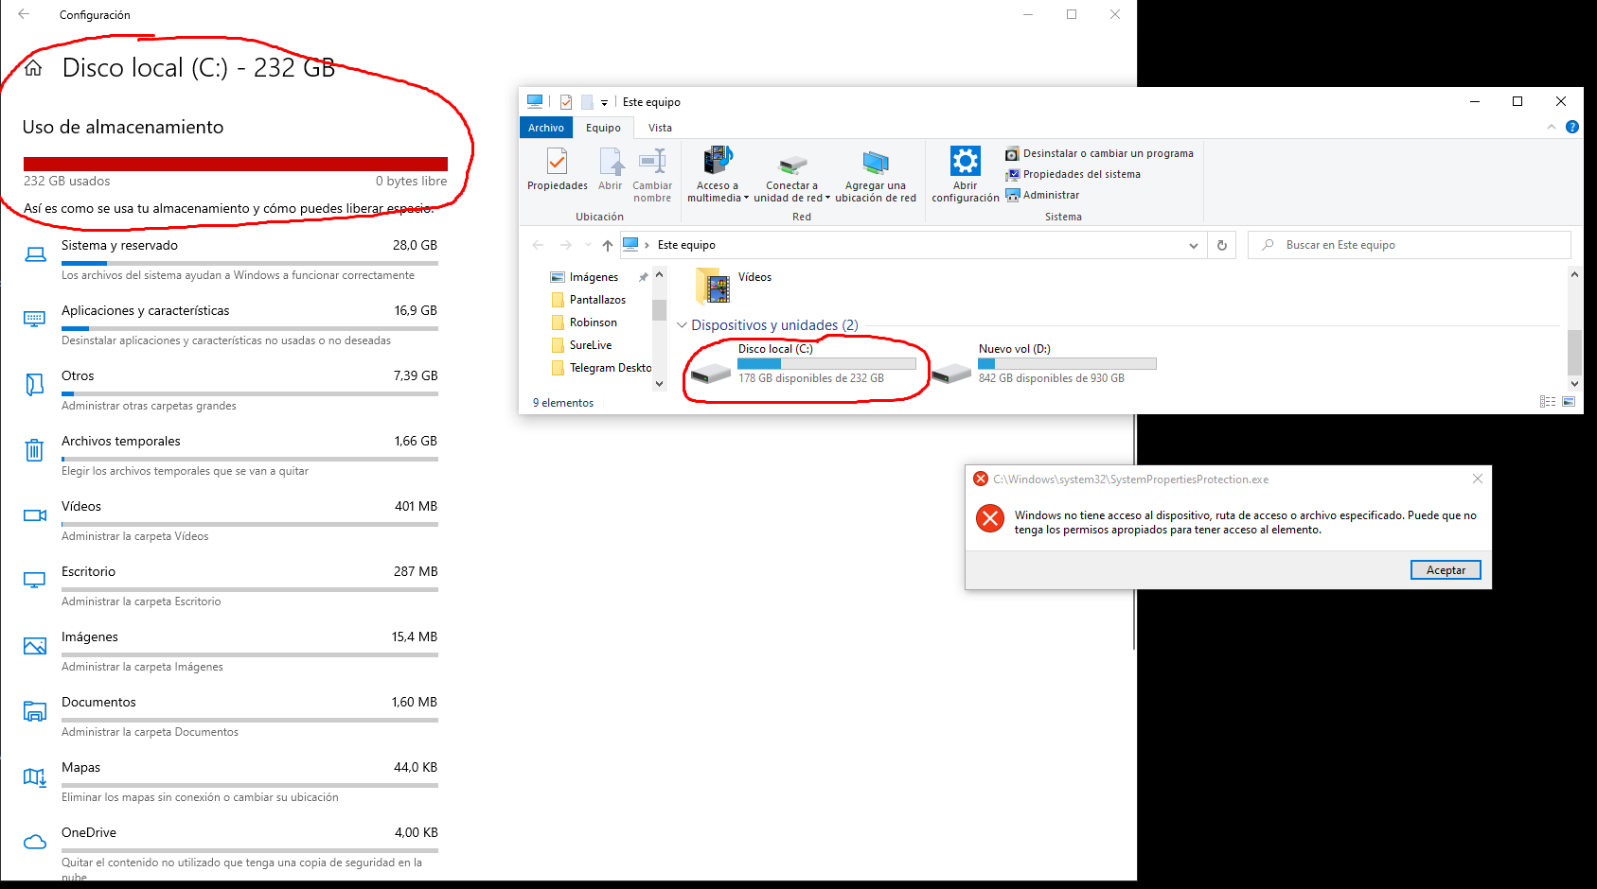Open the Imágenes storage category icon
The width and height of the screenshot is (1597, 889).
(x=35, y=646)
